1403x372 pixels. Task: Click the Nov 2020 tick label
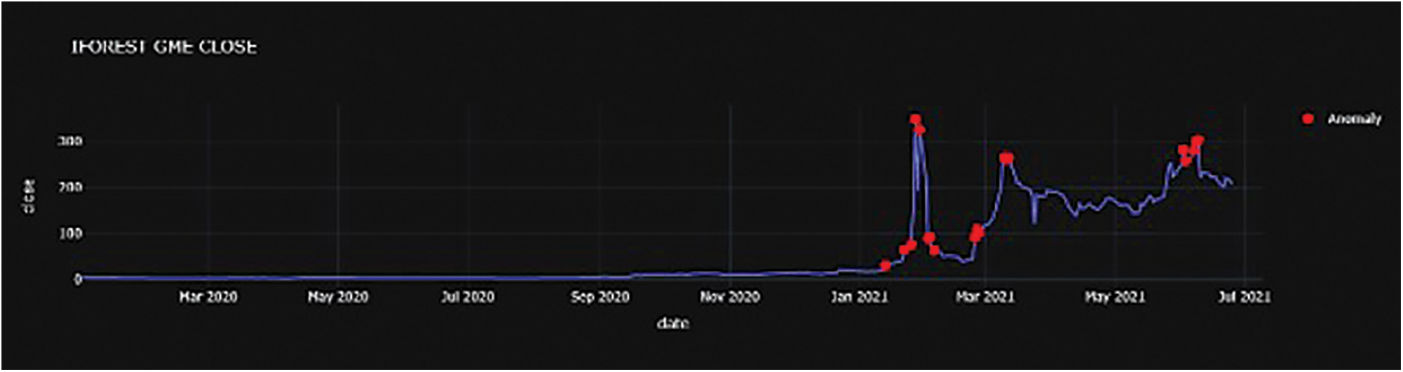pyautogui.click(x=730, y=297)
